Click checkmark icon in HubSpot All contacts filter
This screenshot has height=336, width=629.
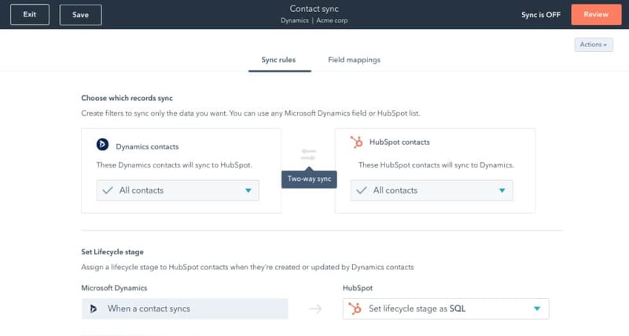[x=362, y=190]
